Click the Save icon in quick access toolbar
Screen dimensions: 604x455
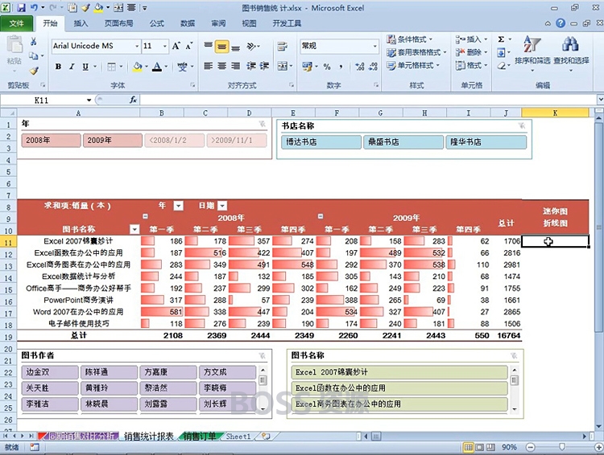tap(21, 7)
